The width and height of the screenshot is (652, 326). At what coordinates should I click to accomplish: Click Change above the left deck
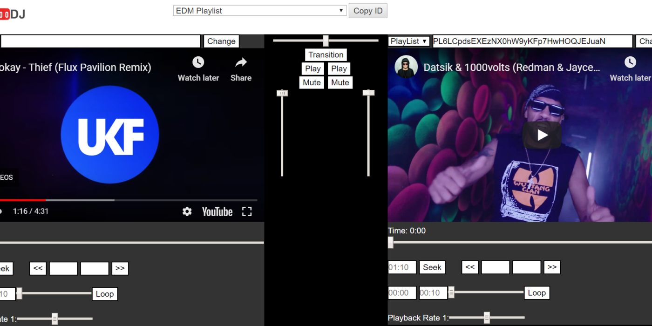point(221,41)
